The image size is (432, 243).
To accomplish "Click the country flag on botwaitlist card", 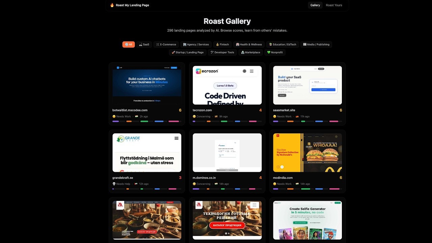I will tap(137, 116).
